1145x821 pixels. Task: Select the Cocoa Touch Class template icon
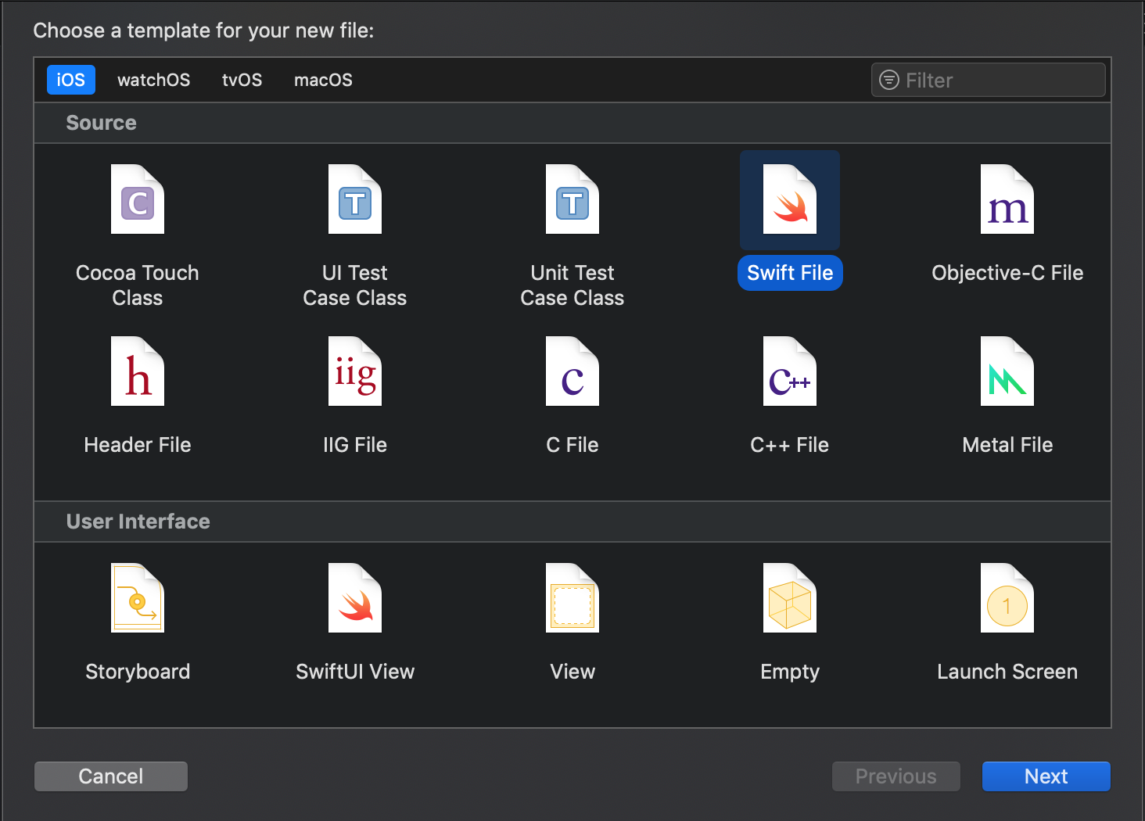pos(138,199)
